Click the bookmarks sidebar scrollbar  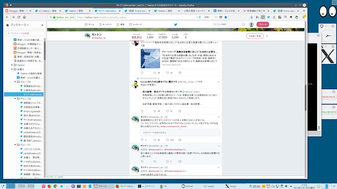click(45, 49)
